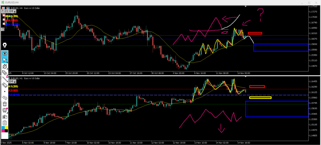Click the 'EURUSD, H1: Euro vs US Dollar' label
The height and width of the screenshot is (145, 321).
click(25, 78)
